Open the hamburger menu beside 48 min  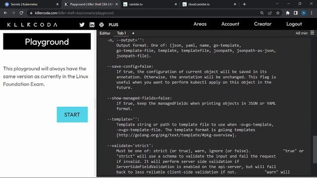coord(312,33)
